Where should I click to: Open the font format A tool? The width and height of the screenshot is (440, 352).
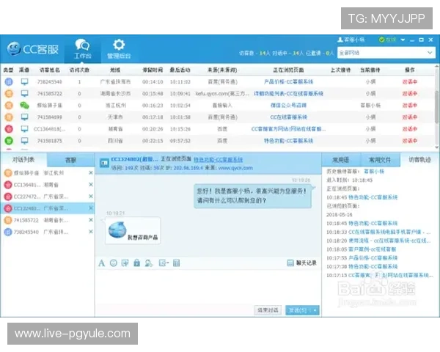coord(102,263)
